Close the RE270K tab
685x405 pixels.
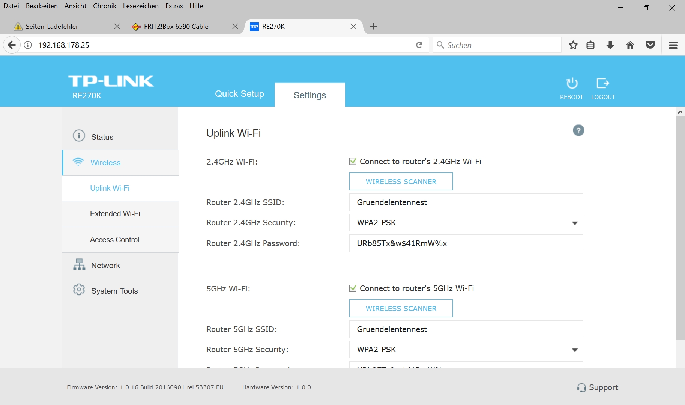tap(353, 26)
